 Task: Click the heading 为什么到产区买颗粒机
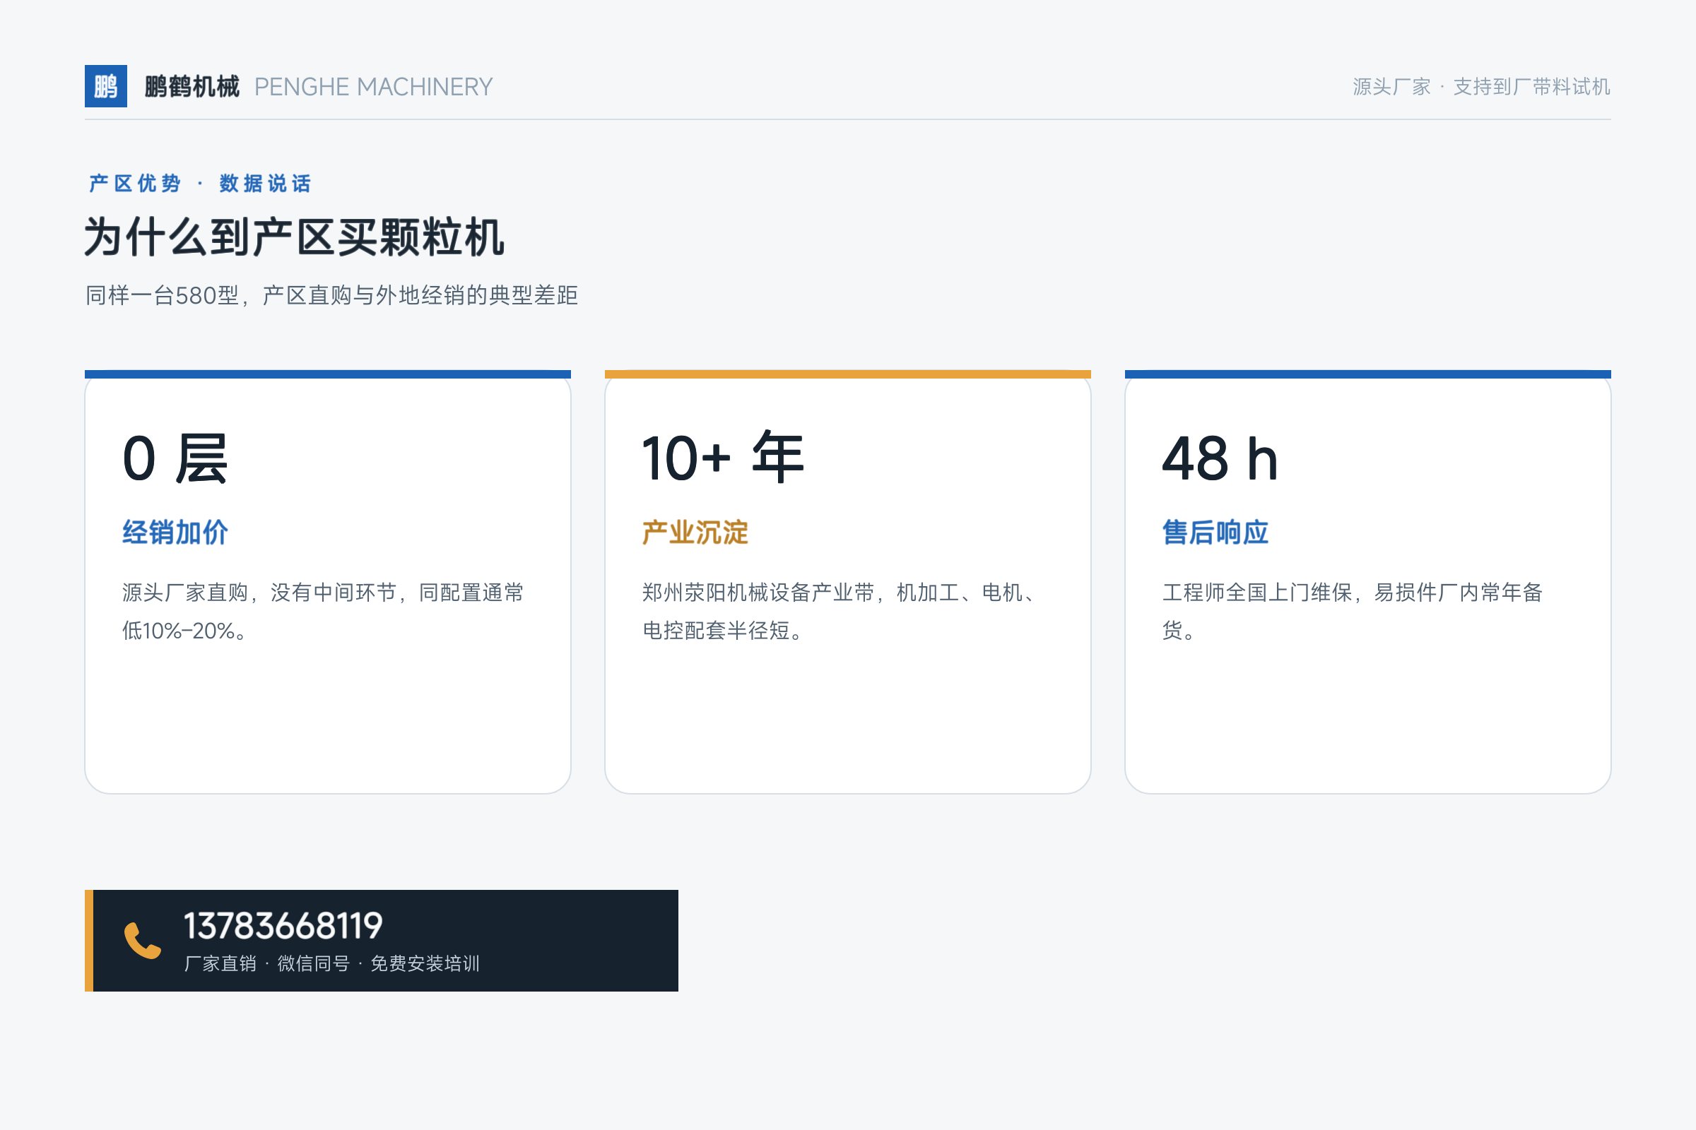pyautogui.click(x=295, y=237)
